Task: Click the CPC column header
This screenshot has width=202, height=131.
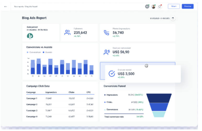Action: pyautogui.click(x=89, y=92)
